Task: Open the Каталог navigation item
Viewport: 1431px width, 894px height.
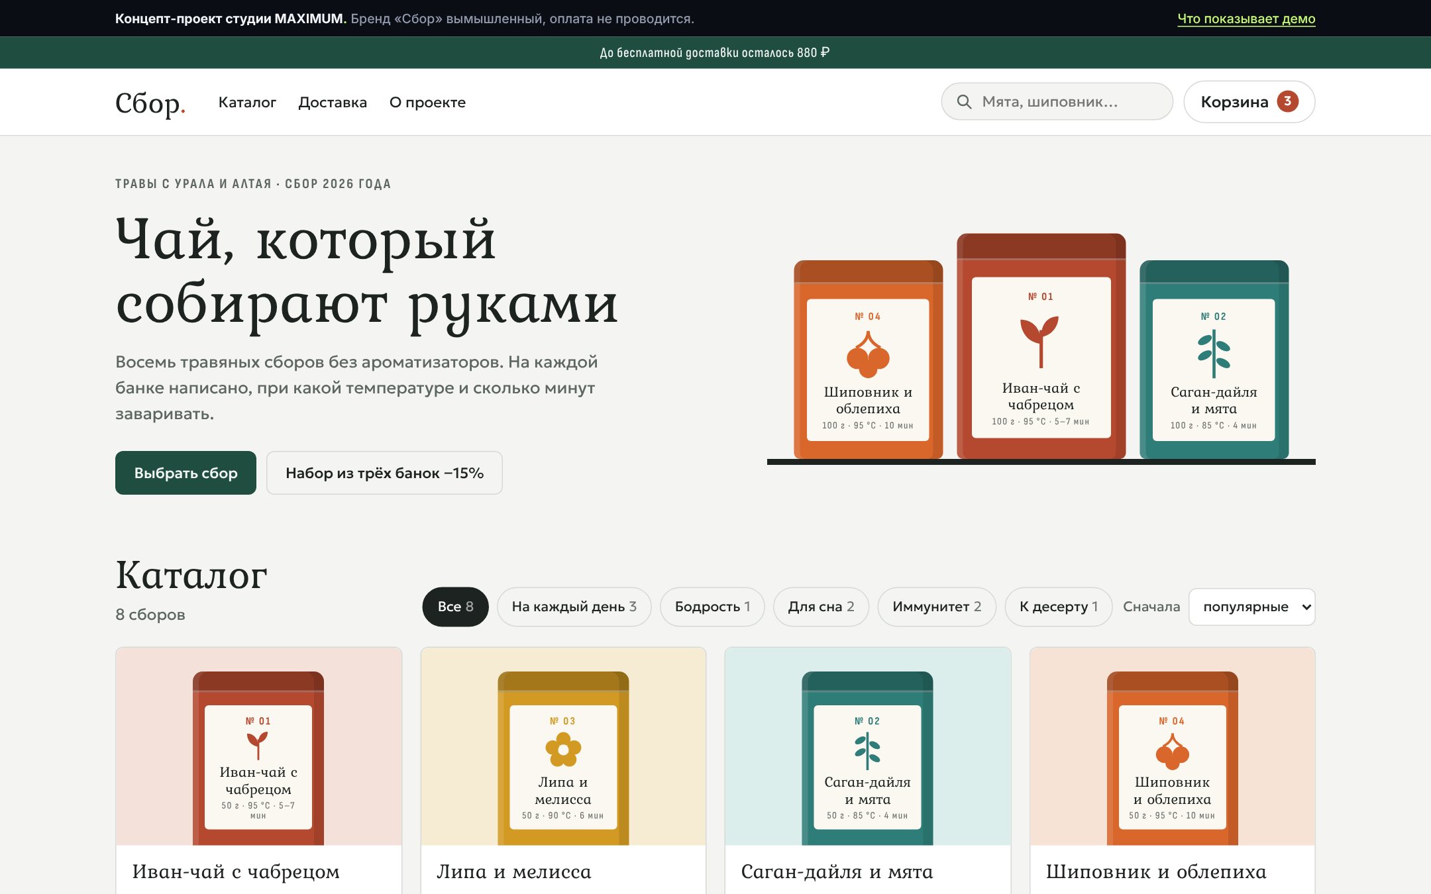Action: pyautogui.click(x=247, y=103)
